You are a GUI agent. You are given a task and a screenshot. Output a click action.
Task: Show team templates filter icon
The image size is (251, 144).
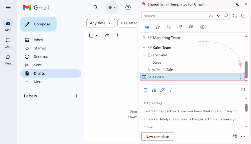[180, 27]
